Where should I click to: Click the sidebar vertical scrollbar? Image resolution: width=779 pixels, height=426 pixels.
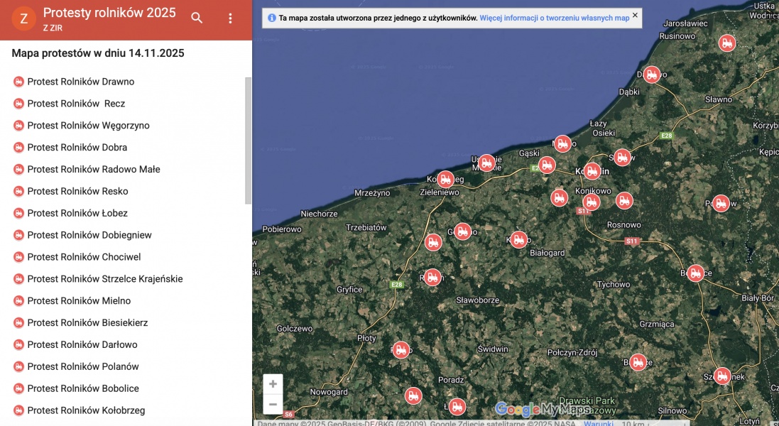pos(248,141)
